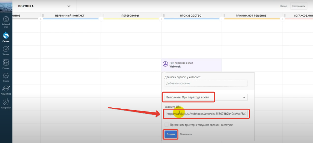The height and width of the screenshot is (143, 313).
Task: Click the Отменить link
Action: pyautogui.click(x=186, y=134)
